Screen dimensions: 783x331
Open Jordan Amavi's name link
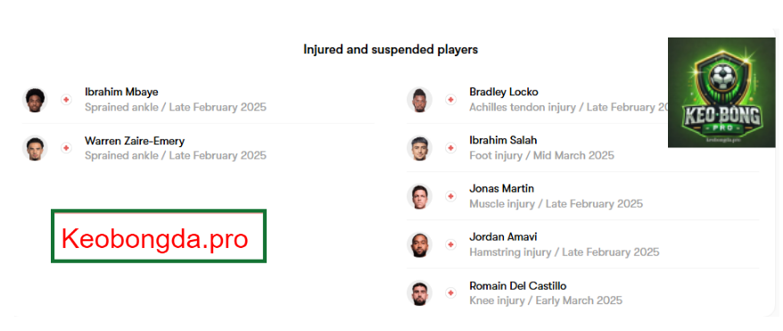[503, 237]
